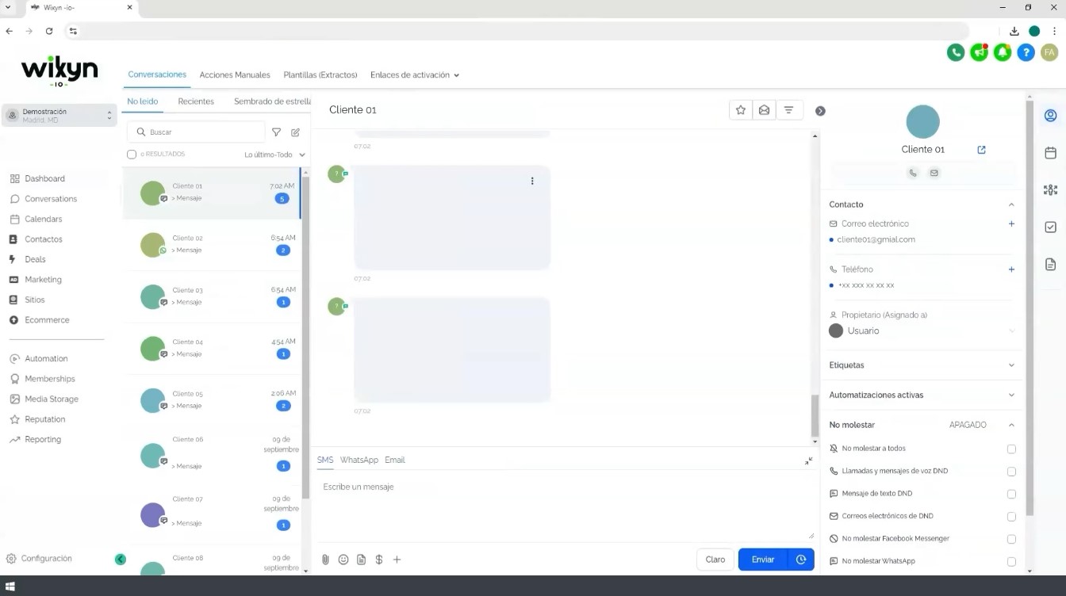
Task: Collapse the No molestar section
Action: coord(1011,425)
